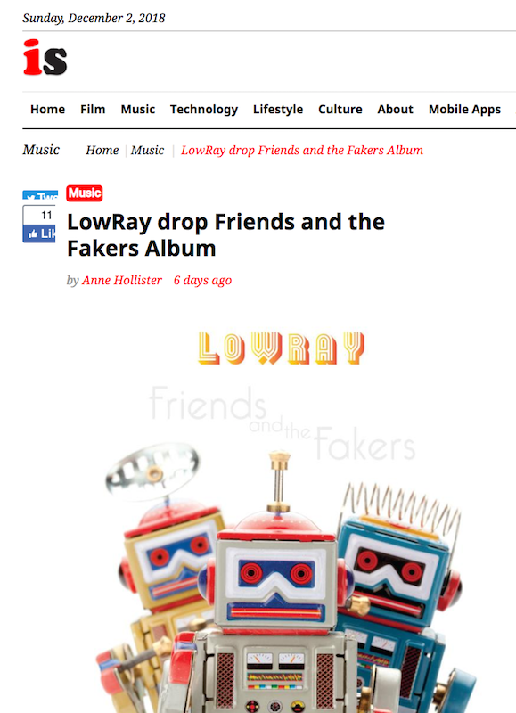Click the red article title breadcrumb
Screen dimensions: 516x713
(x=302, y=150)
